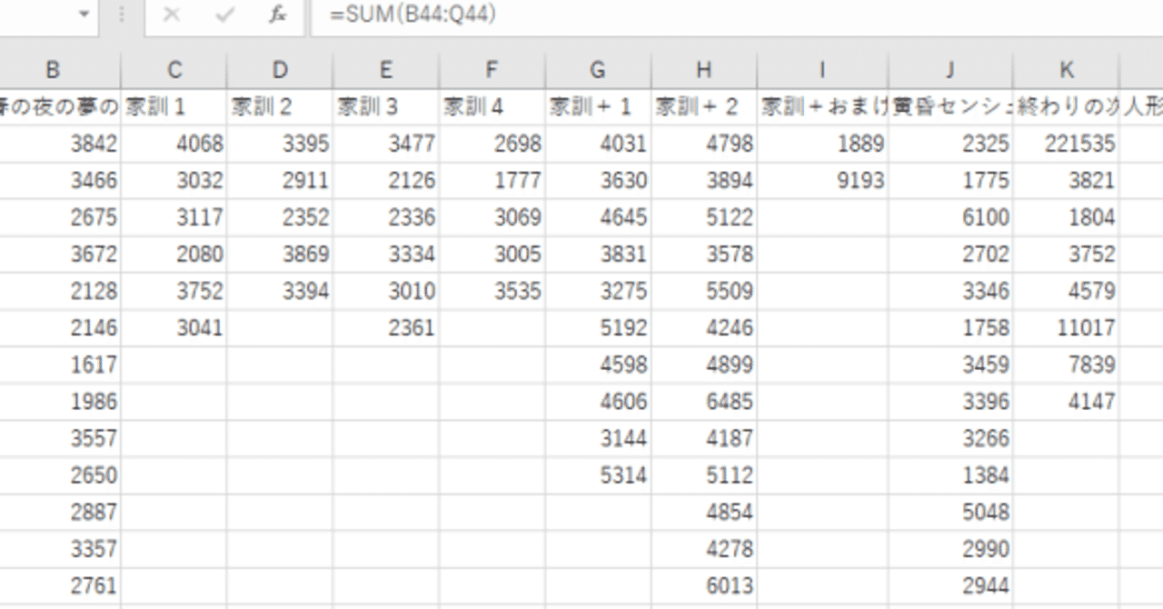Select cell containing 2698
This screenshot has height=609, width=1163.
click(492, 144)
